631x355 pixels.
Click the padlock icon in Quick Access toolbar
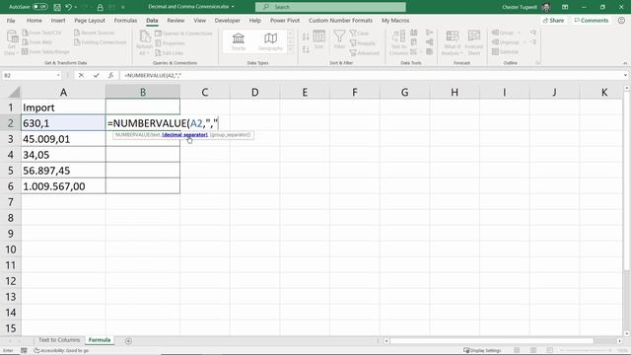[x=100, y=7]
